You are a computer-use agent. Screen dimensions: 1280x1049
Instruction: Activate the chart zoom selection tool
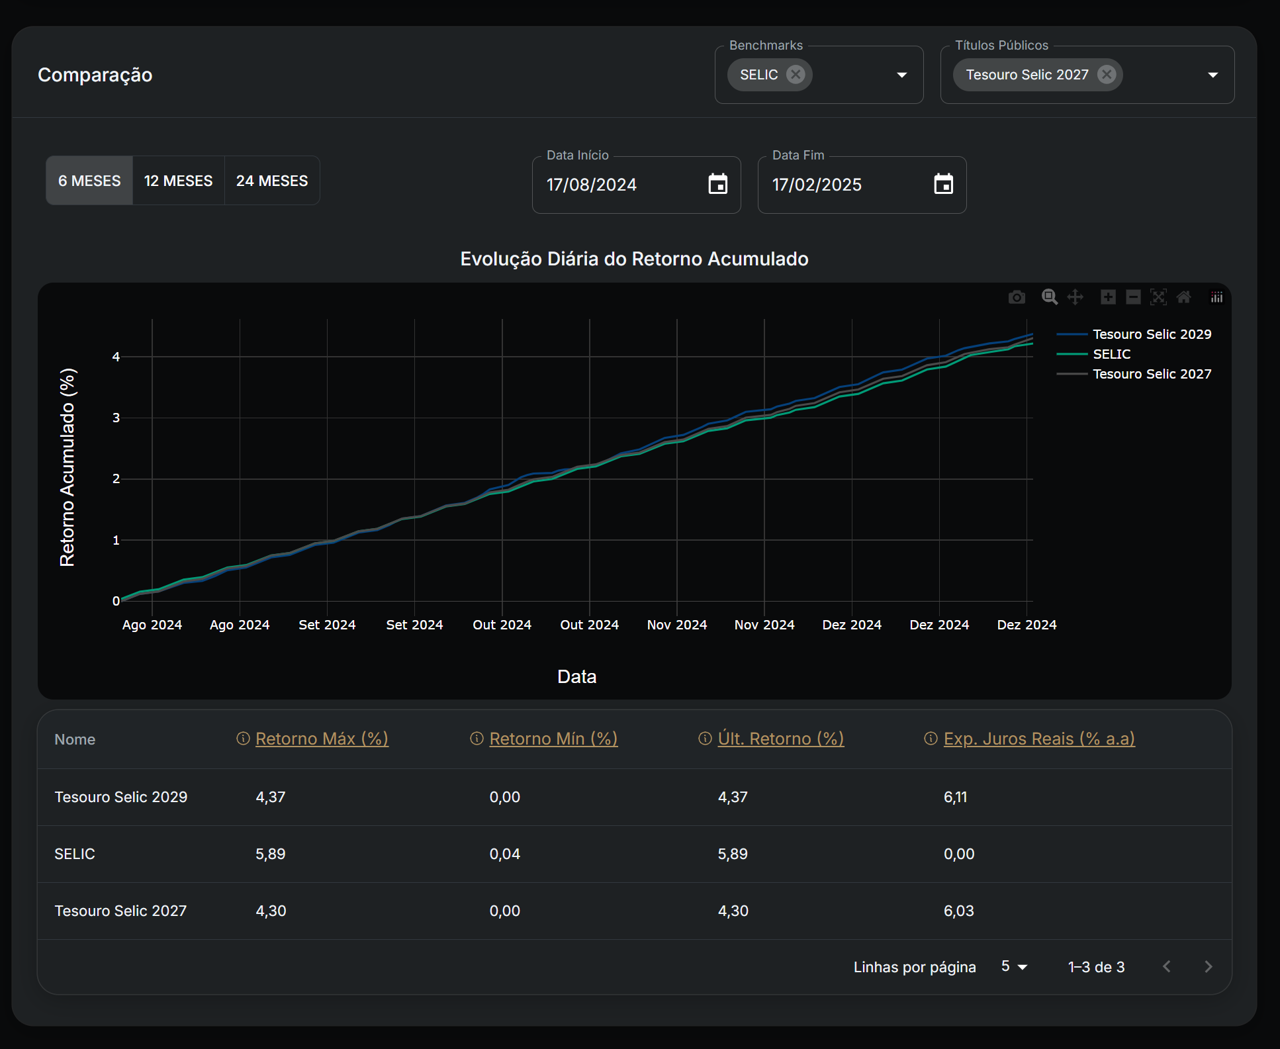[1049, 297]
